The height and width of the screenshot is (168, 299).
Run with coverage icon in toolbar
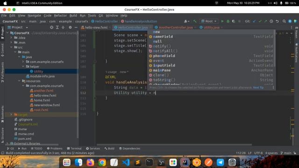234,21
